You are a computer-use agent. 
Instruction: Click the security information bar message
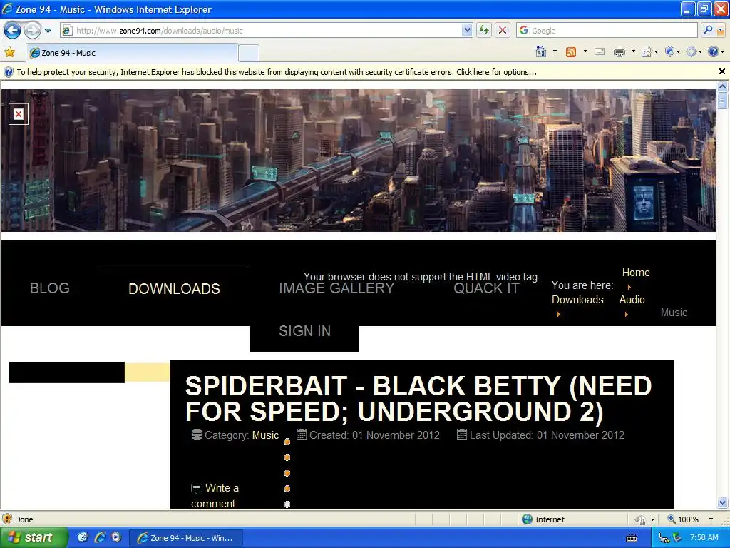pos(277,72)
